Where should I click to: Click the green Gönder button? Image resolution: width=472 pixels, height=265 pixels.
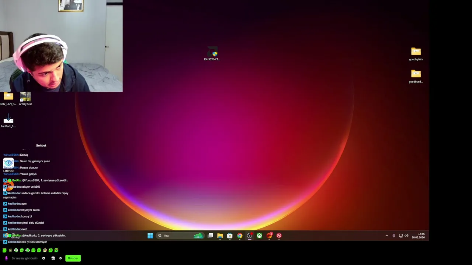point(73,258)
